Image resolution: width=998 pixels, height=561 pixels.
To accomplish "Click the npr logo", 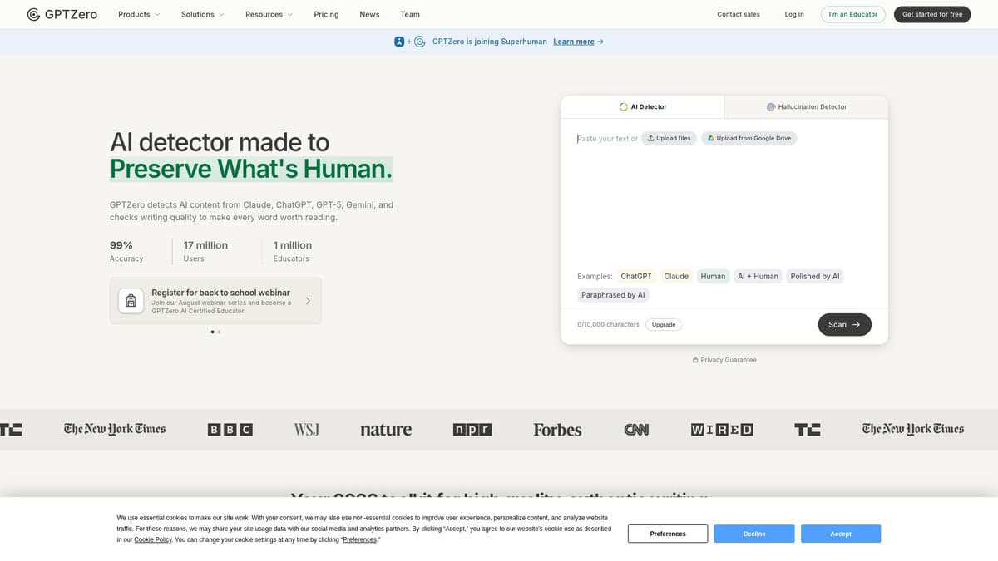I will 472,430.
